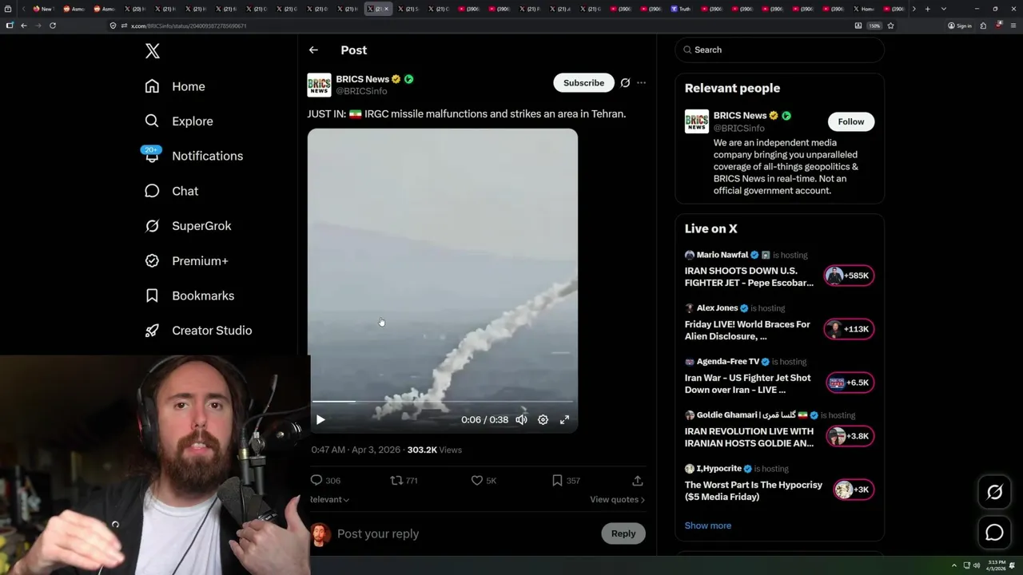1023x575 pixels.
Task: Close the active X browser tab
Action: 387,9
